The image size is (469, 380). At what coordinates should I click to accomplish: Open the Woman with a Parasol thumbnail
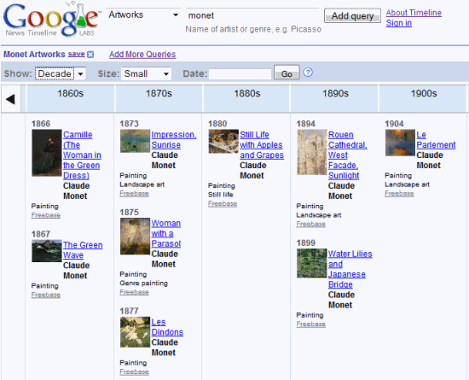tap(135, 237)
